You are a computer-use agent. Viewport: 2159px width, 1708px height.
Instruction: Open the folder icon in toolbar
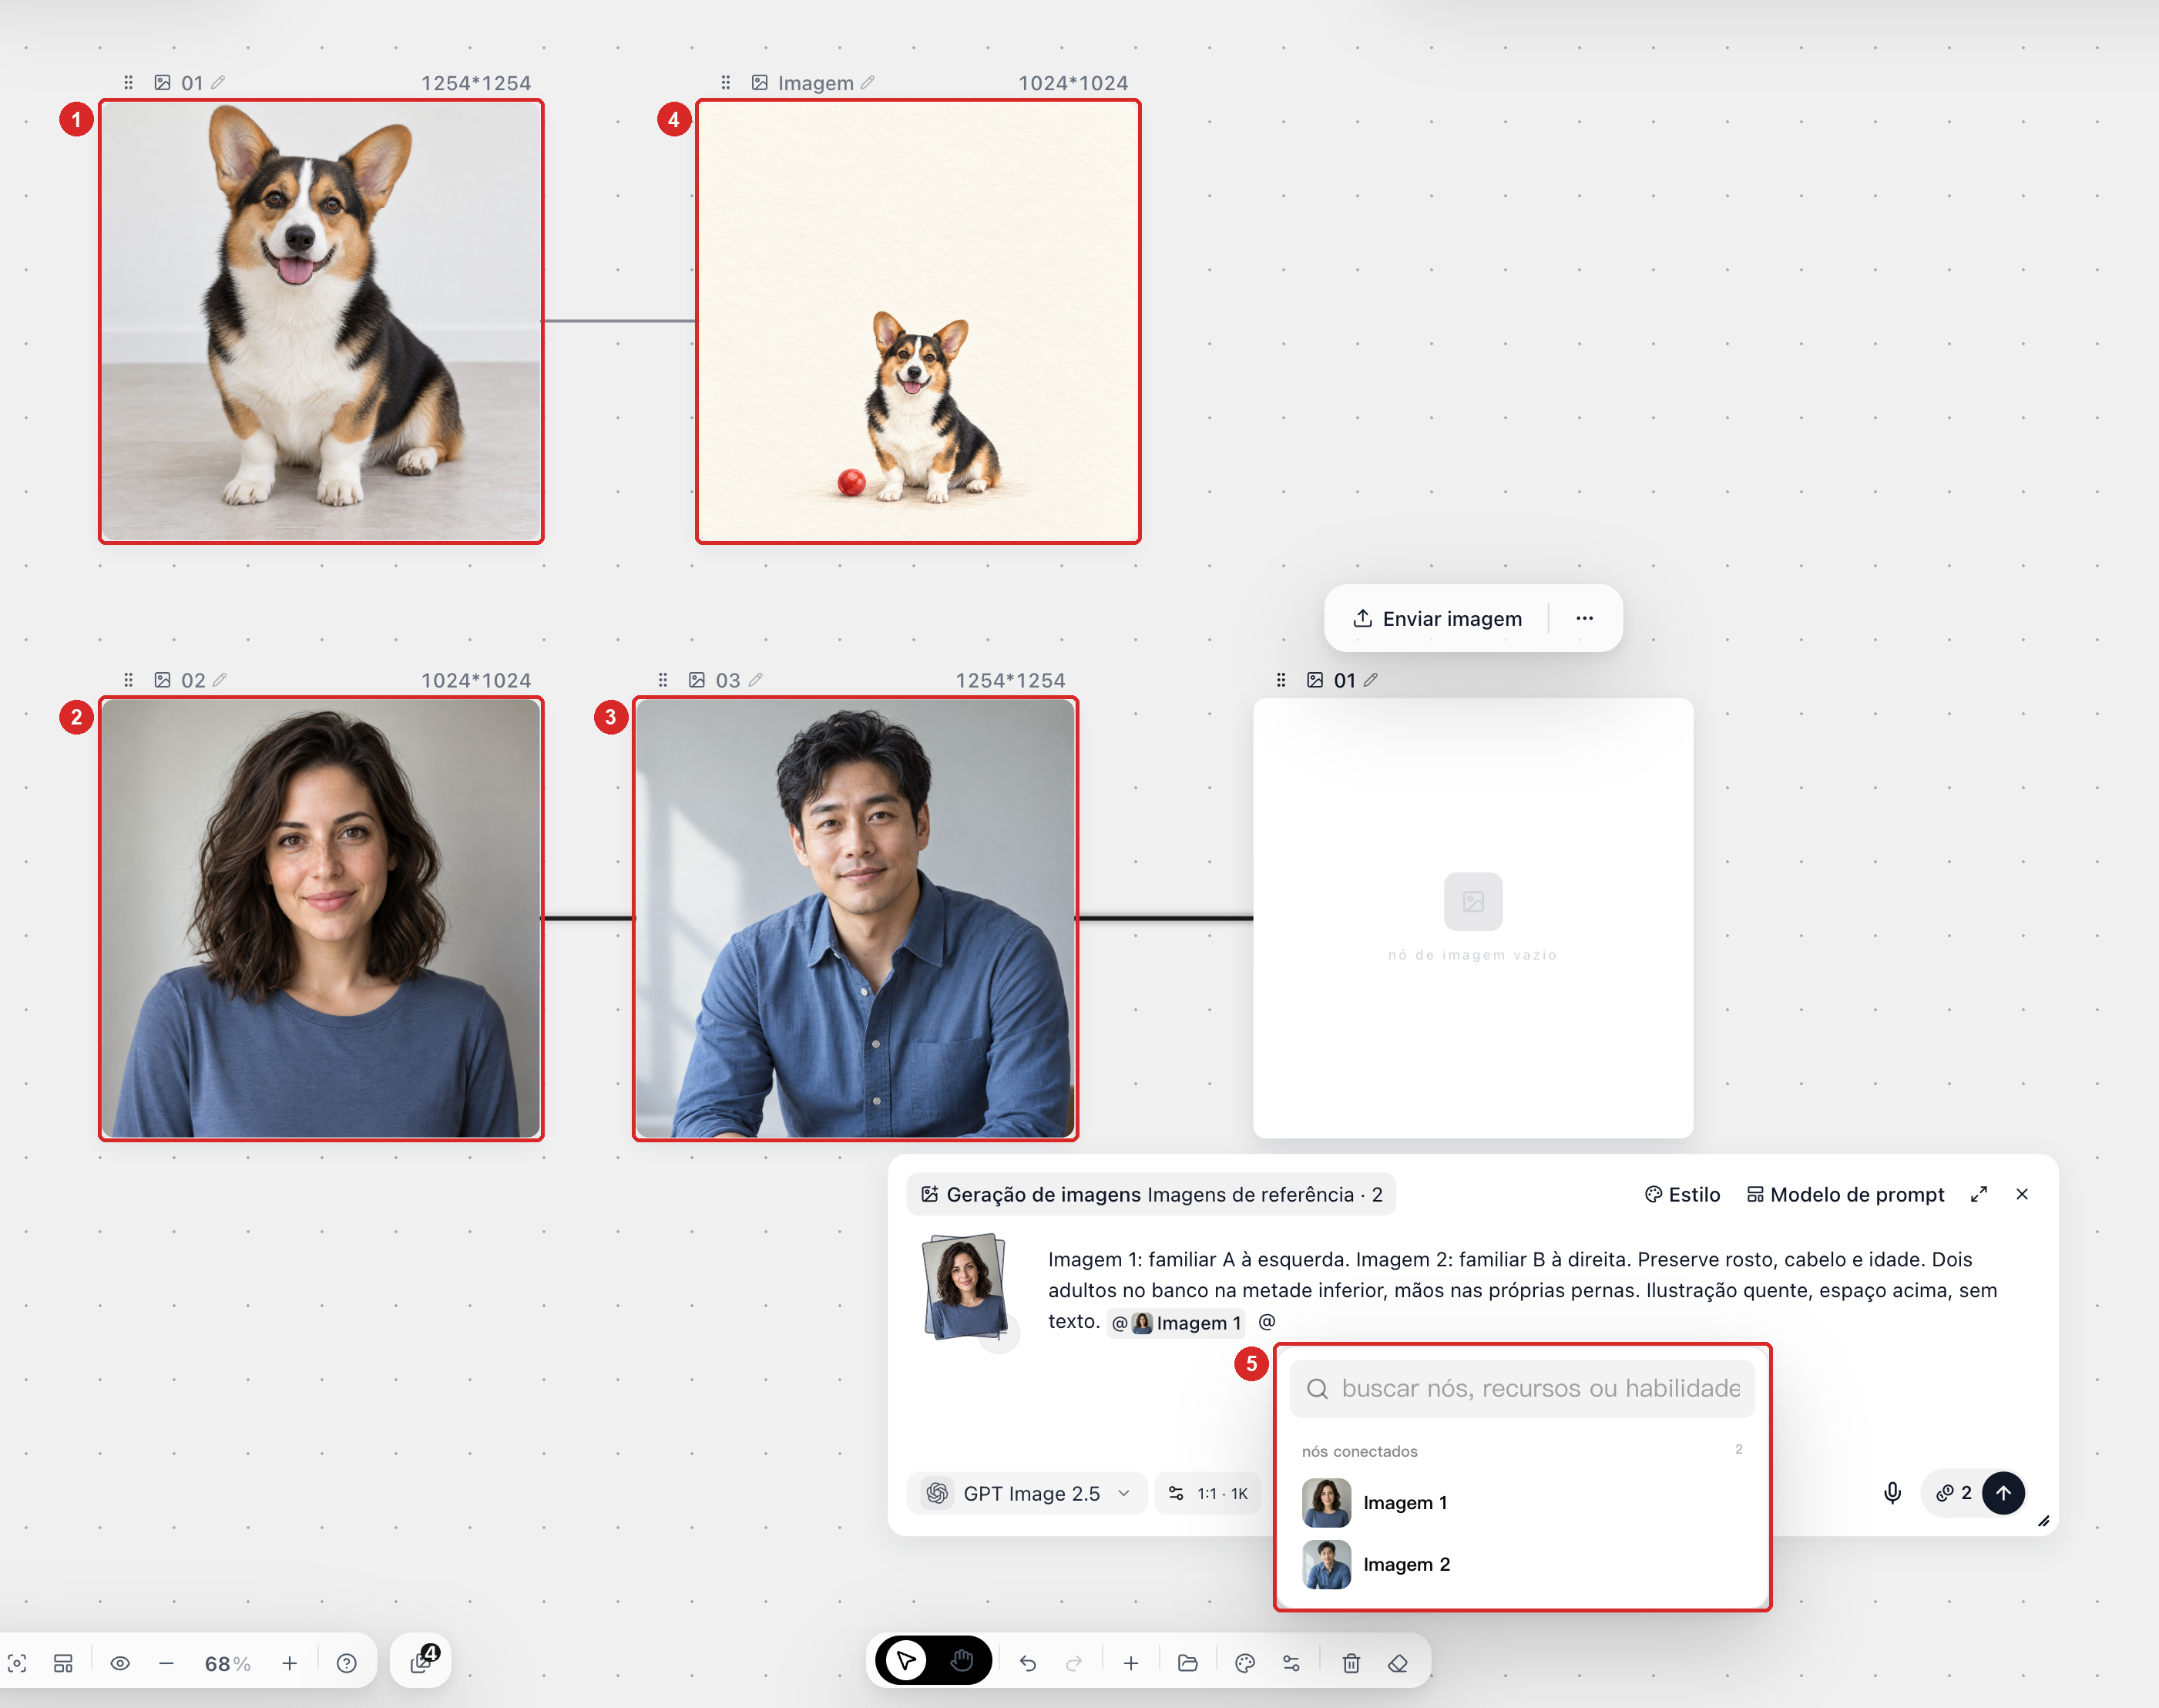pyautogui.click(x=1187, y=1663)
